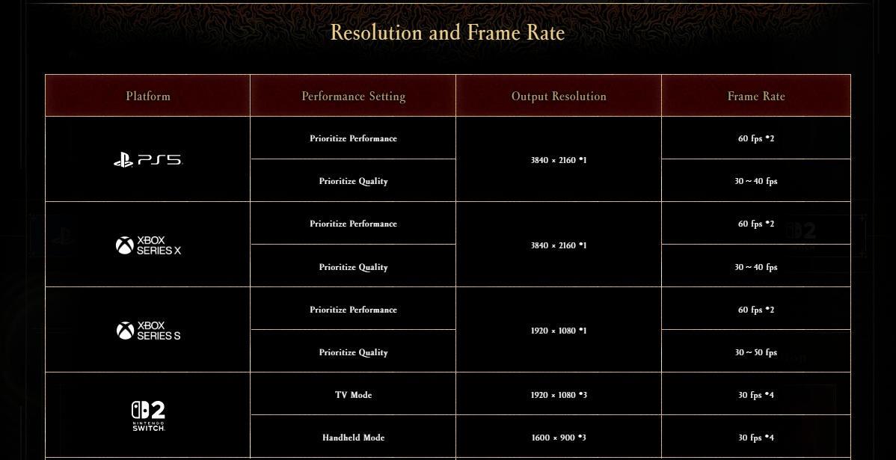Click Xbox Series X 3840 × 2160 cell
The height and width of the screenshot is (460, 896).
pyautogui.click(x=559, y=245)
